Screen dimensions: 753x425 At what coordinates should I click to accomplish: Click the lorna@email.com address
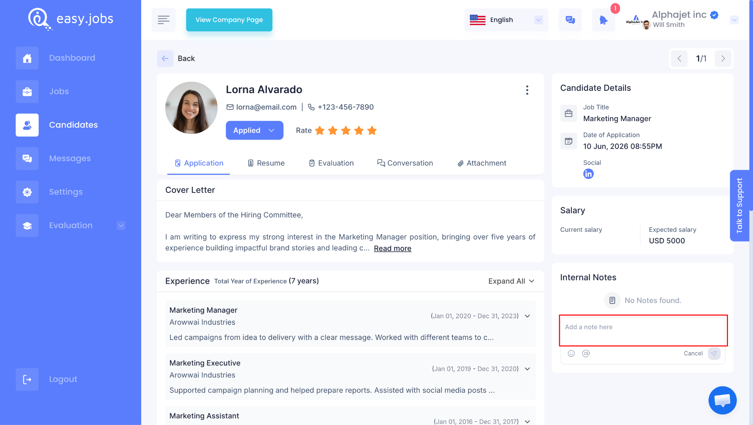266,107
